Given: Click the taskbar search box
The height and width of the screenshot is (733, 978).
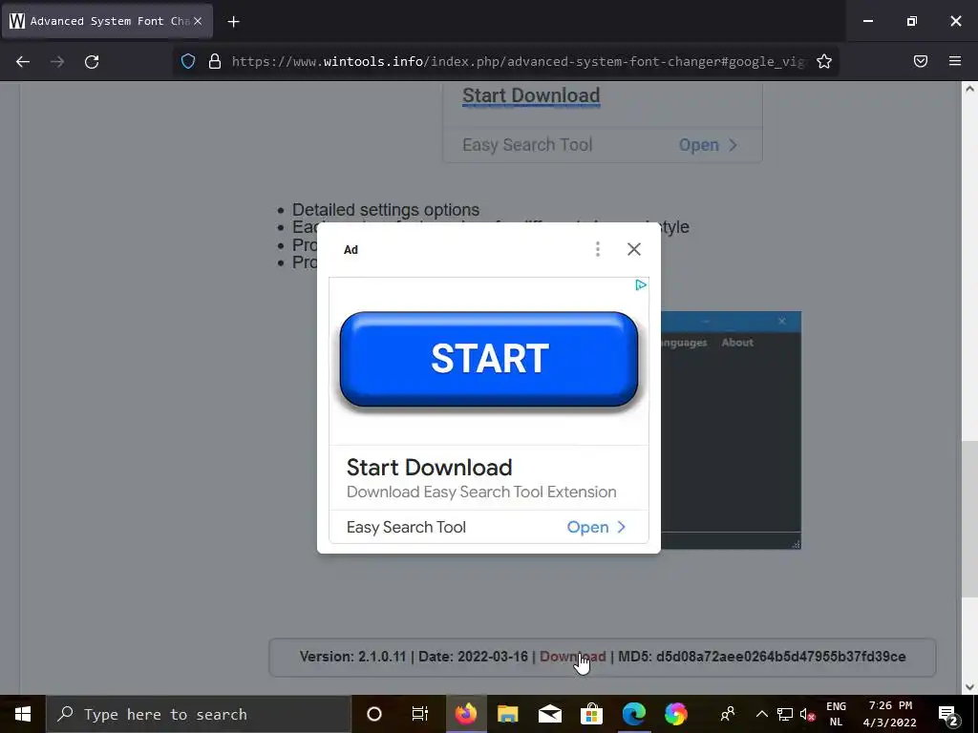Looking at the screenshot, I should point(199,714).
